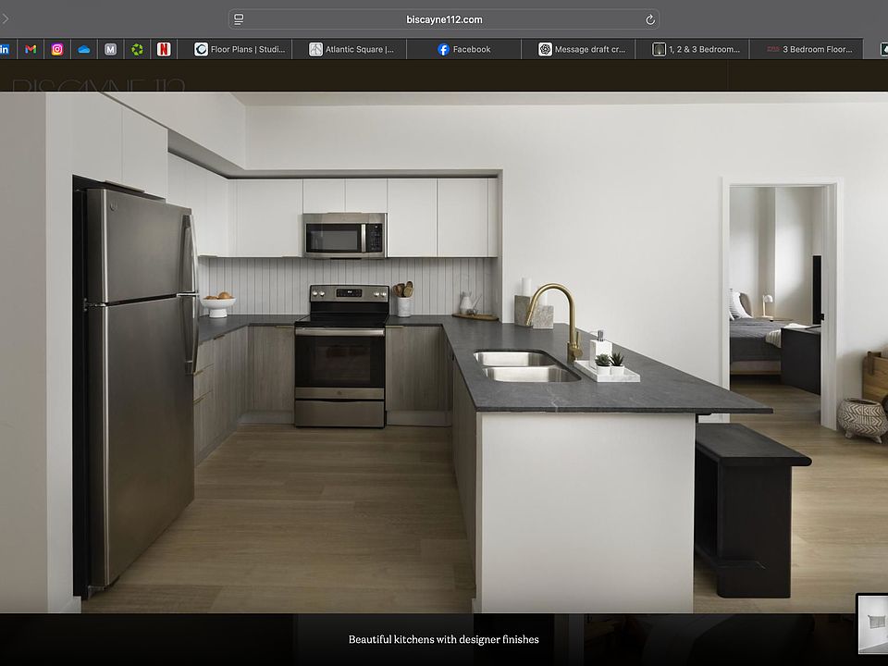Switch to the 3 Bedroom Floor tab

810,50
